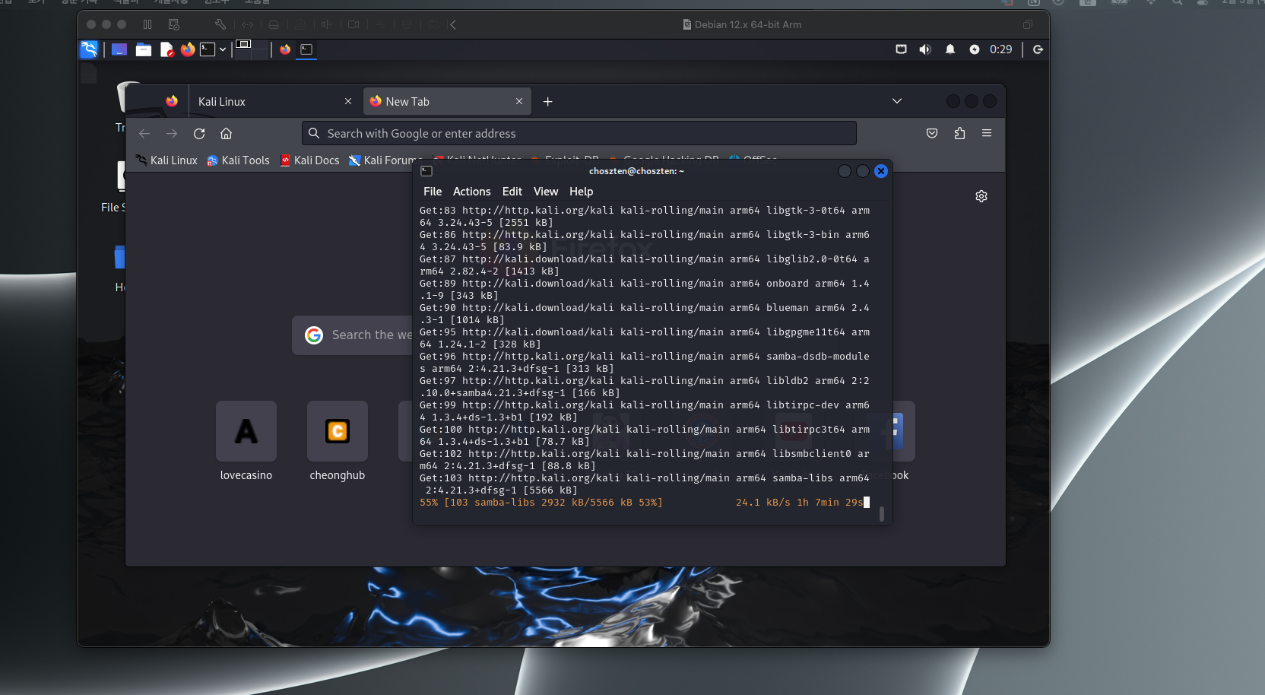Launch Firefox from the Kali panel launcher
Image resolution: width=1265 pixels, height=695 pixels.
(x=188, y=49)
